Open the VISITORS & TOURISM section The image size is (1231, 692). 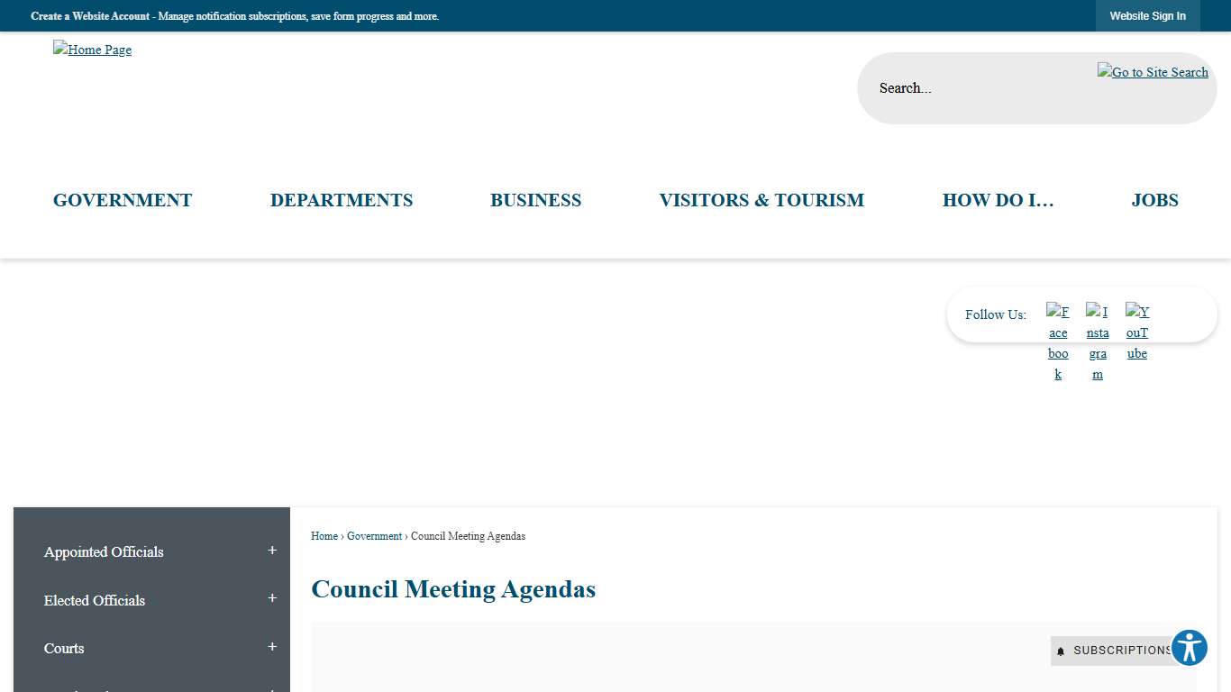coord(761,200)
